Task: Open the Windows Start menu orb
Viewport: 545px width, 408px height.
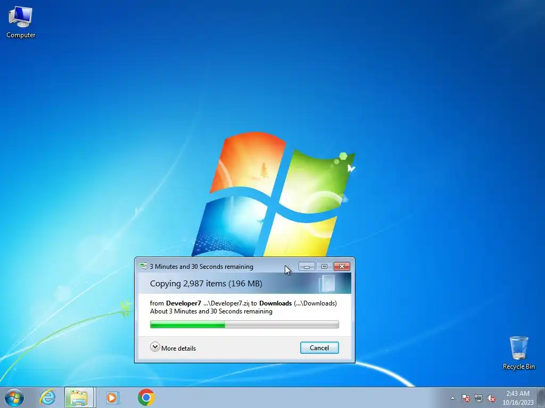Action: 14,397
